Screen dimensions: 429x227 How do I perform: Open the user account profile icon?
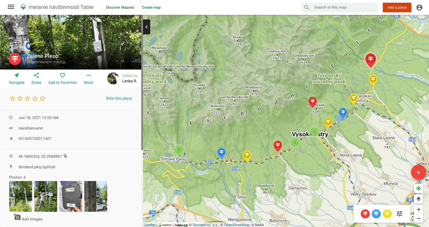(x=419, y=7)
